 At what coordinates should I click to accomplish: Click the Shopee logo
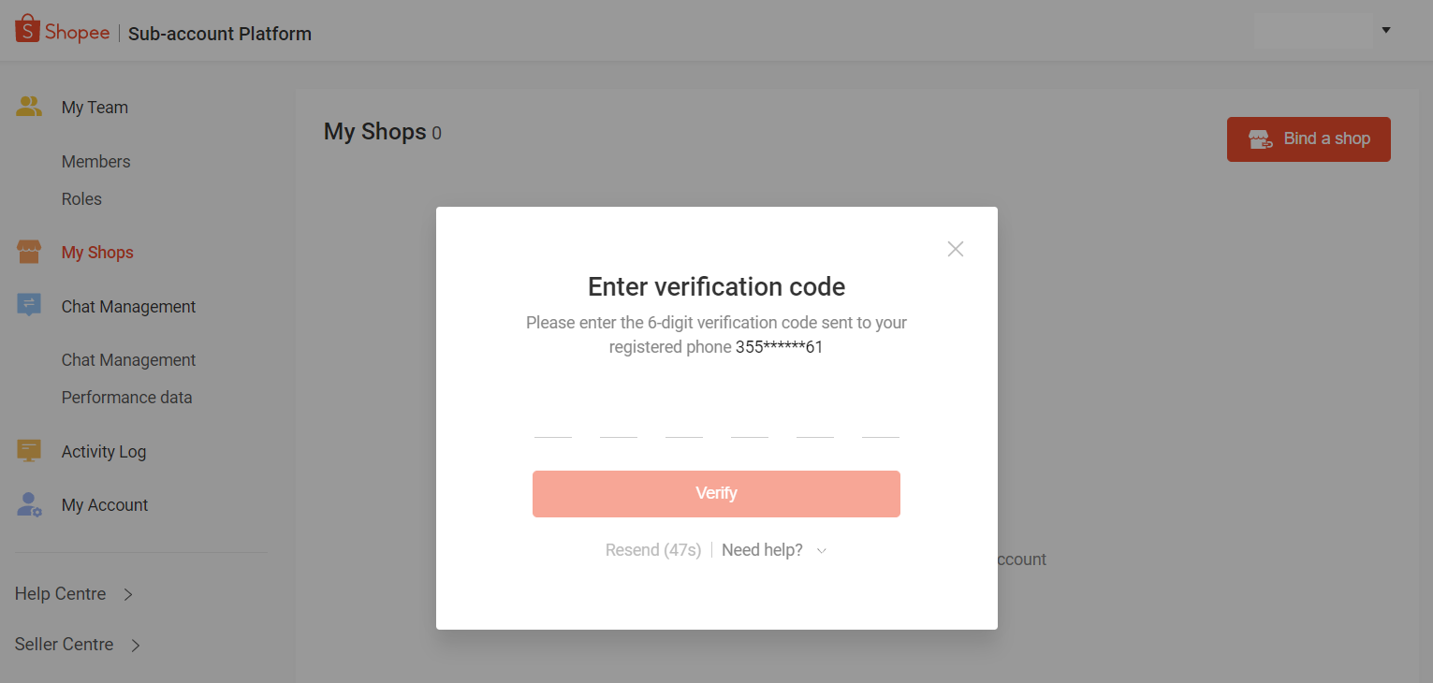tap(62, 29)
